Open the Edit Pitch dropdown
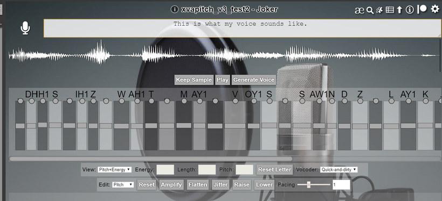 [123, 185]
